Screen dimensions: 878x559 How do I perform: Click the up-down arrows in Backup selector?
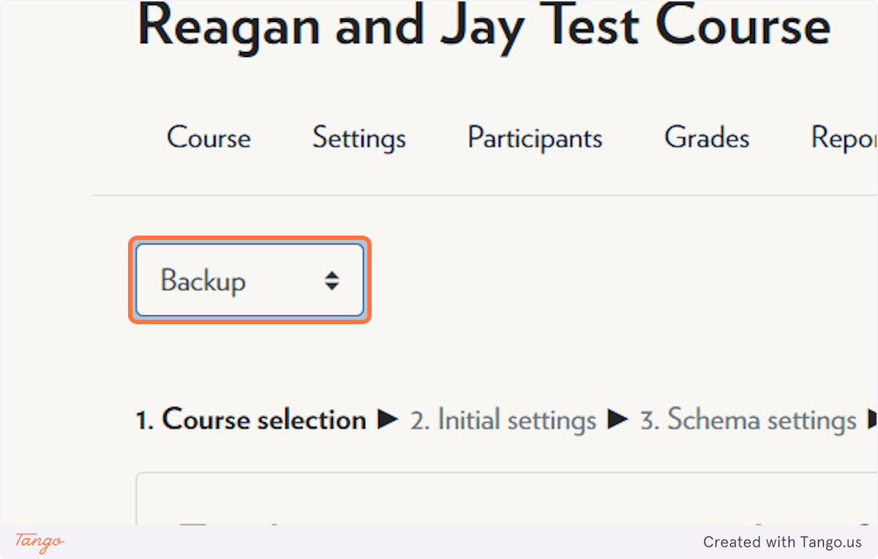click(x=332, y=281)
